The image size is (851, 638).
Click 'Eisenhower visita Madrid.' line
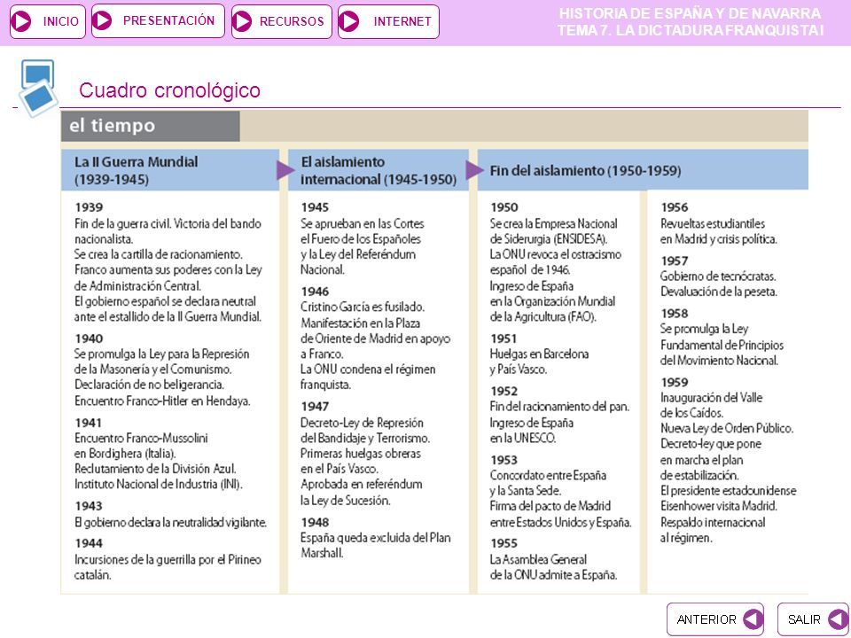[x=719, y=506]
